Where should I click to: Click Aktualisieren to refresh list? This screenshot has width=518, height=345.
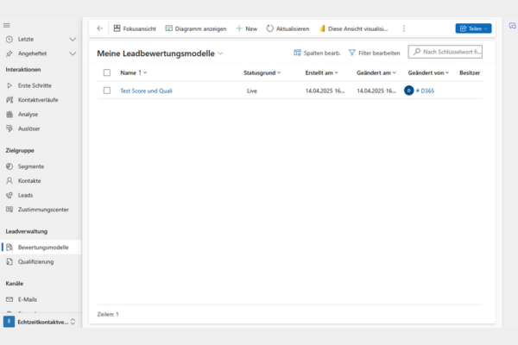coord(287,28)
